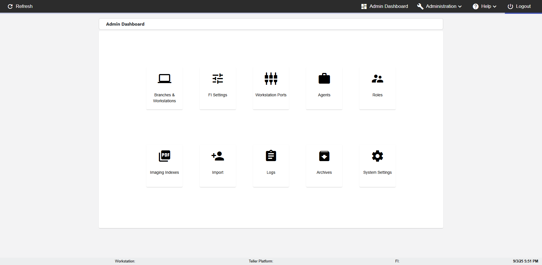Click the Logout text in the top bar
542x265 pixels.
point(523,6)
